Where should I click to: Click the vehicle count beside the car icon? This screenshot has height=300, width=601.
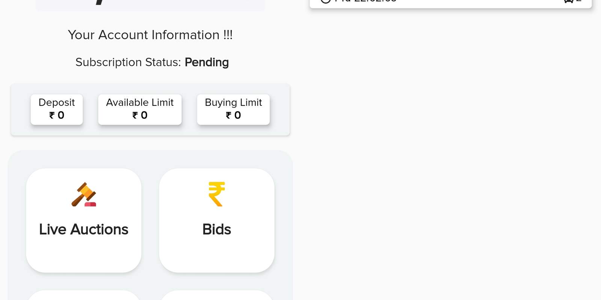(x=579, y=1)
